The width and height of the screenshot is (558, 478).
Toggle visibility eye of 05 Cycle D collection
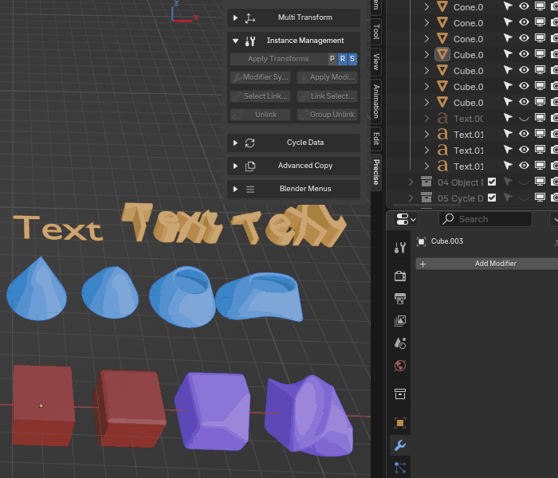pos(524,198)
